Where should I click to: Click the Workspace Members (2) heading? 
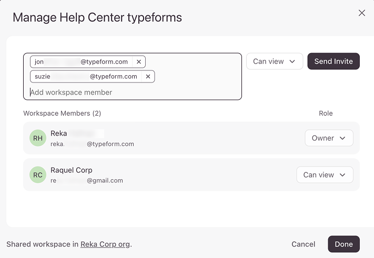click(x=62, y=113)
